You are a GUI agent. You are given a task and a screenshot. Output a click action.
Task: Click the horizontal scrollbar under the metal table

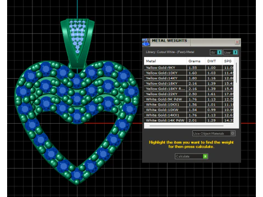pos(186,126)
